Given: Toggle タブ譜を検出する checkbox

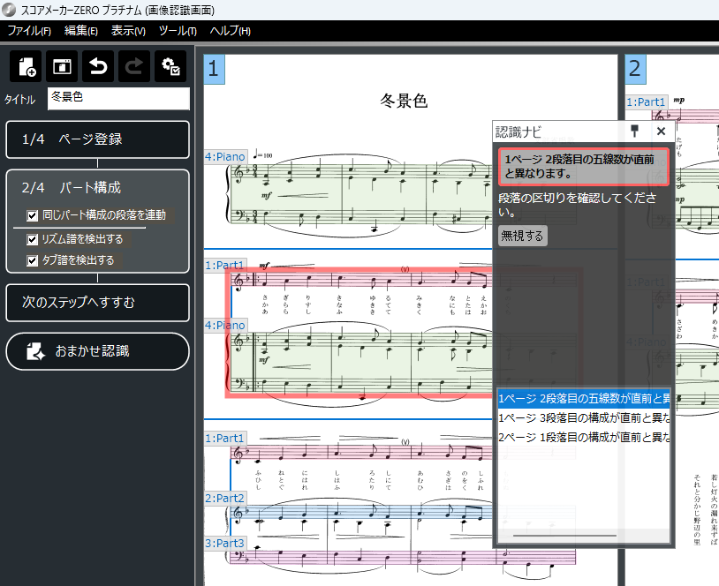Looking at the screenshot, I should (x=33, y=260).
